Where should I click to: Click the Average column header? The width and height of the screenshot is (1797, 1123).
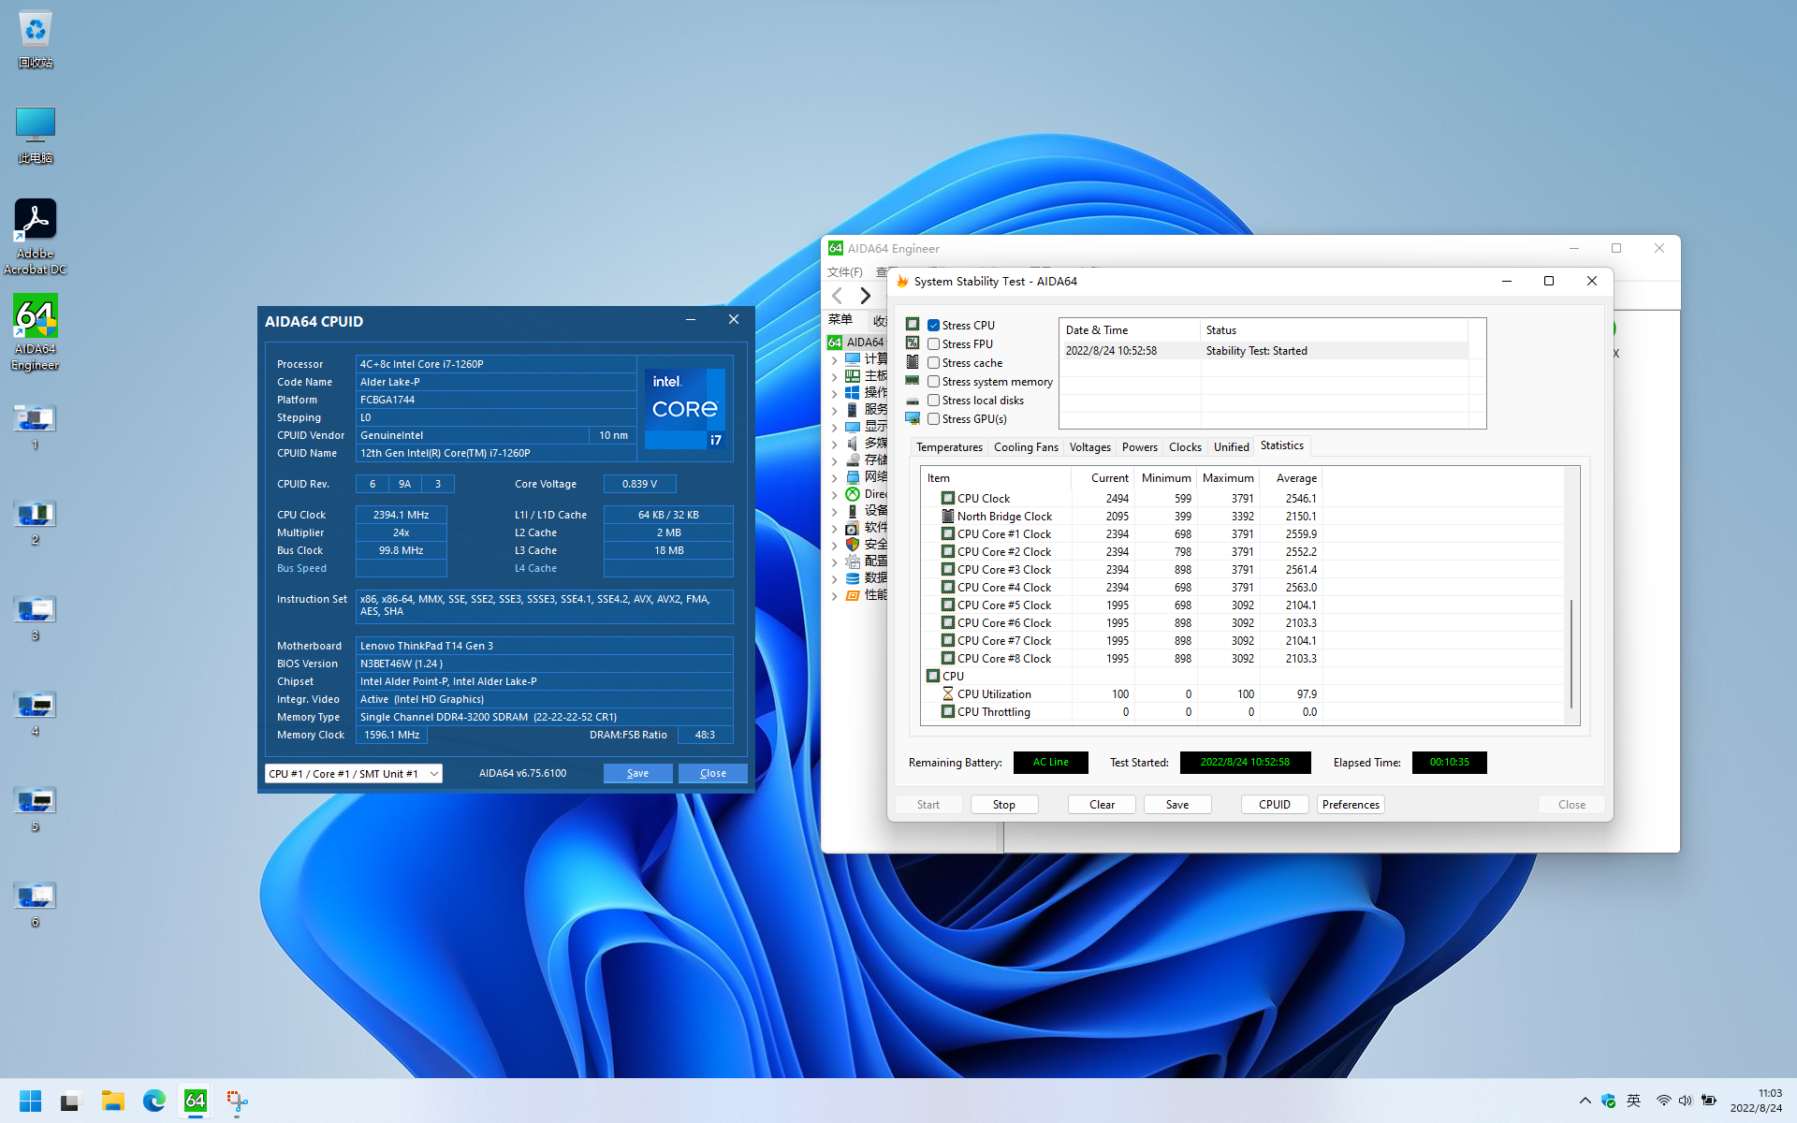click(x=1292, y=478)
